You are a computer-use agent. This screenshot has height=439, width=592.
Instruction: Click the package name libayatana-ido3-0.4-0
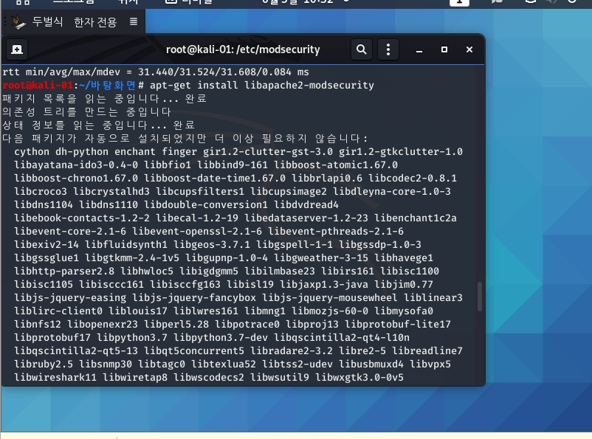tap(76, 165)
